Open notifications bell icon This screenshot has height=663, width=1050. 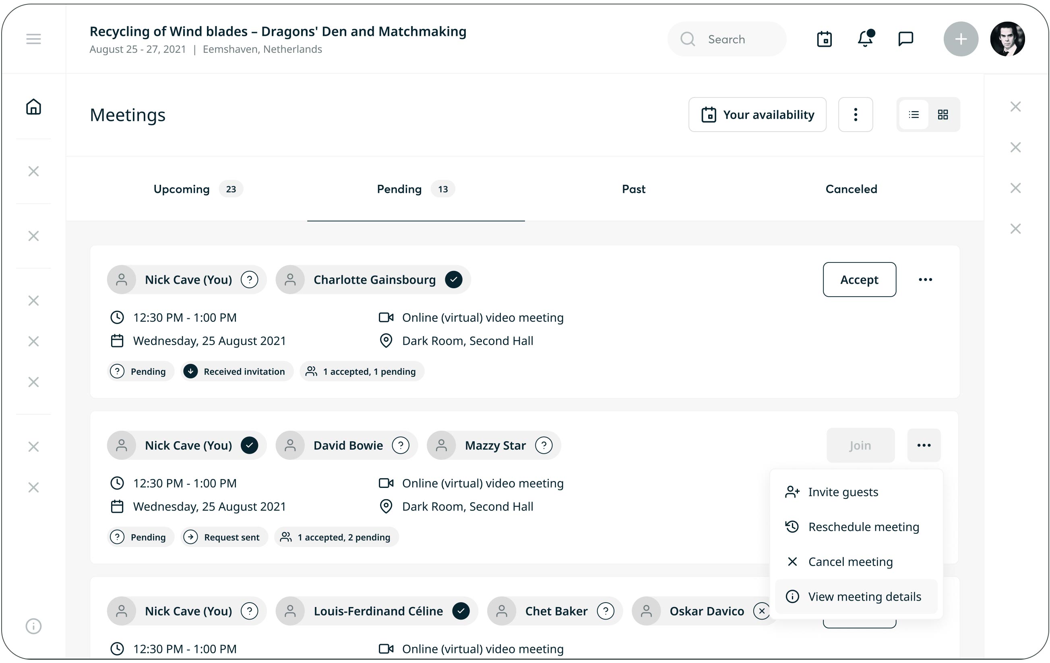865,39
